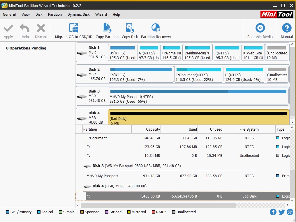Image resolution: width=296 pixels, height=222 pixels.
Task: Click the horizontal scrollbar right arrow
Action: point(288,205)
